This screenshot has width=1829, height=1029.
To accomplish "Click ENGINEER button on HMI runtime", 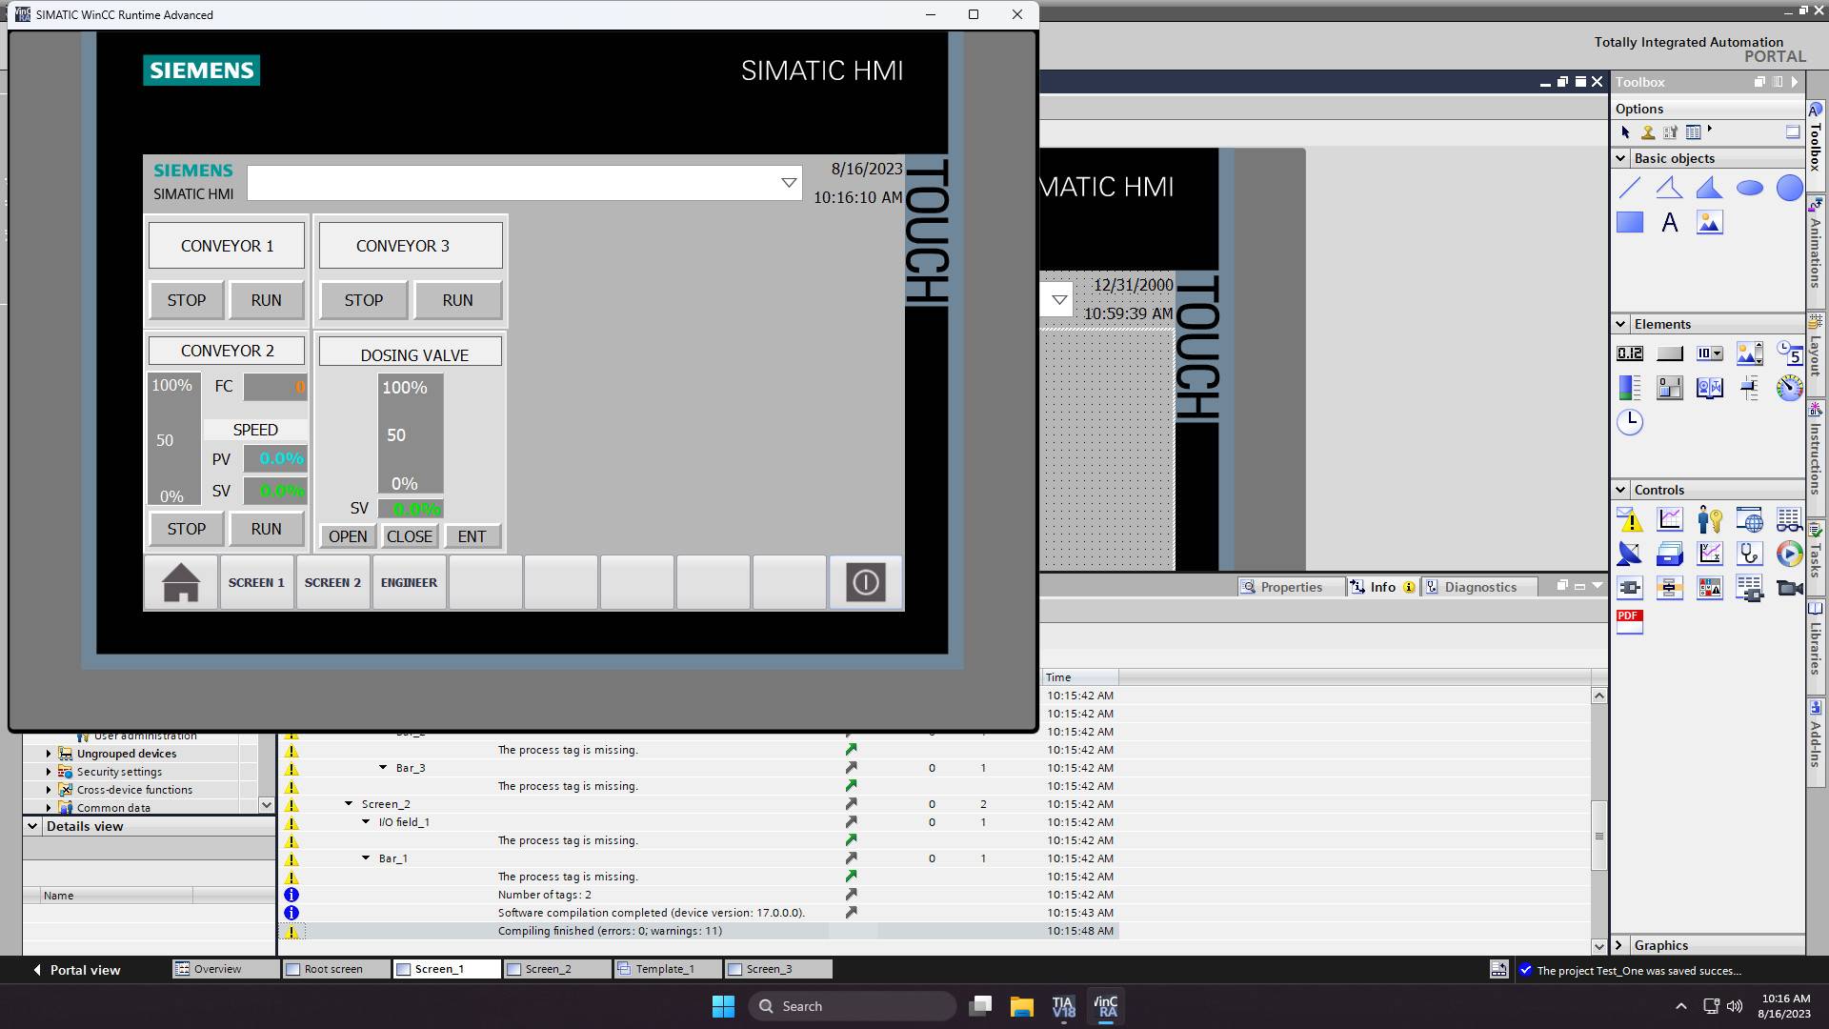I will click(x=409, y=582).
